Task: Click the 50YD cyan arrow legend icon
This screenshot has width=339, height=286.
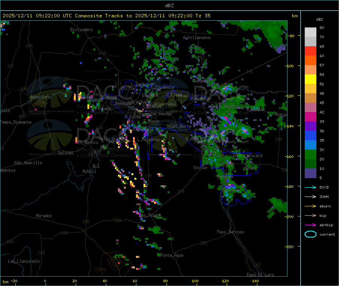Action: coord(310,187)
